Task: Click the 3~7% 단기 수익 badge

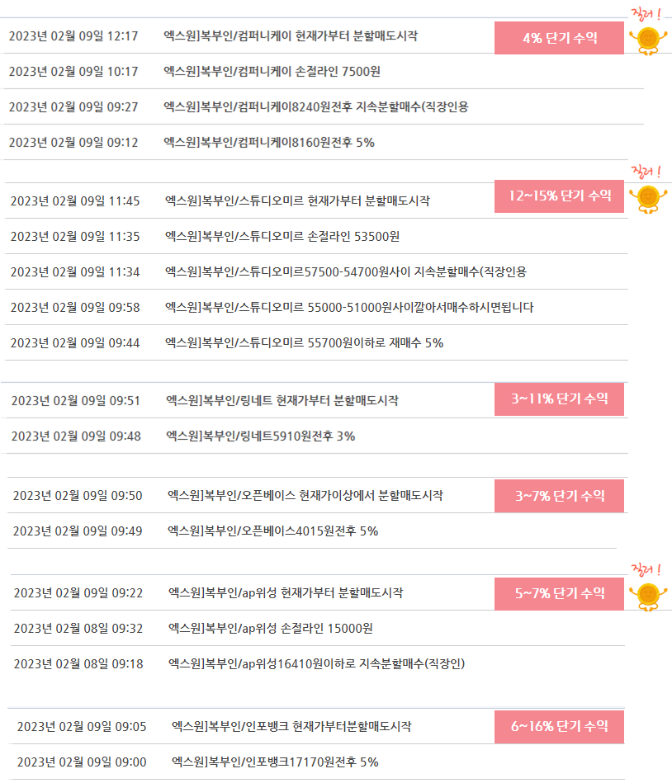Action: [x=559, y=496]
